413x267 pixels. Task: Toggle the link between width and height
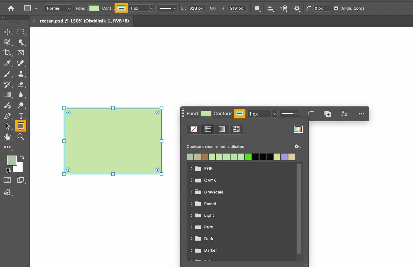[x=213, y=8]
